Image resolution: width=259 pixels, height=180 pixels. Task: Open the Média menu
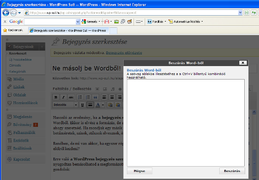[x=18, y=79]
